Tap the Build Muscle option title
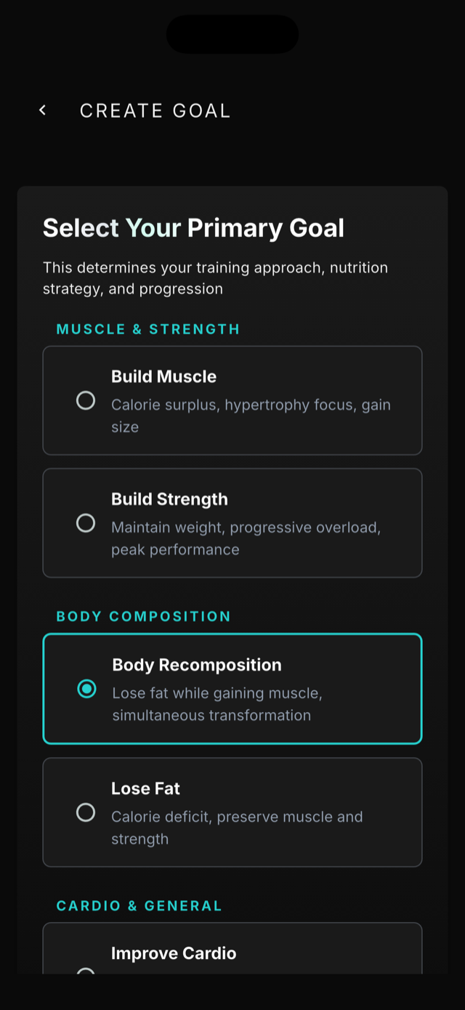465x1010 pixels. point(163,376)
